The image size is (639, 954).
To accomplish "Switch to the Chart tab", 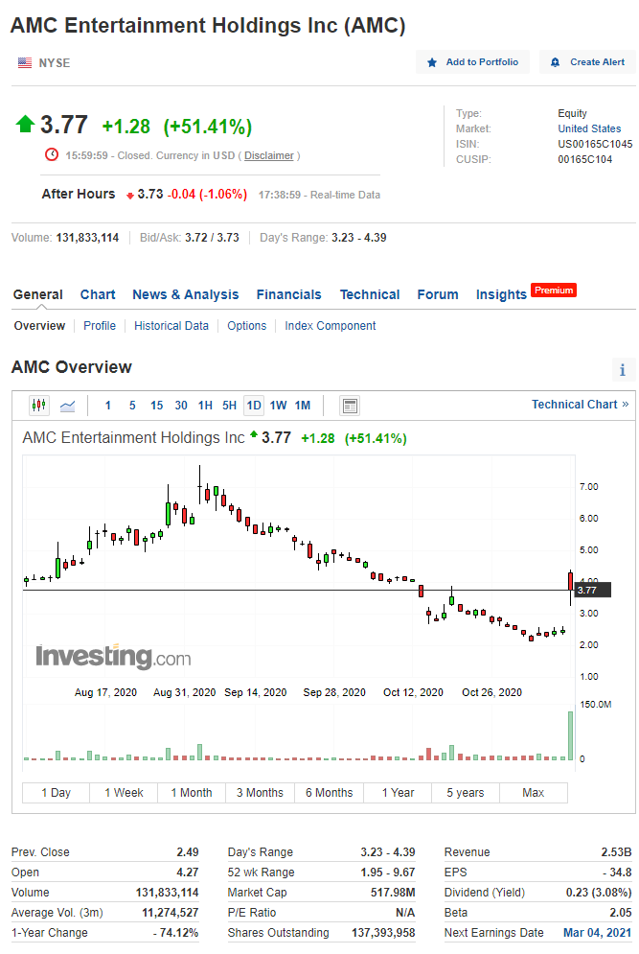I will (98, 294).
